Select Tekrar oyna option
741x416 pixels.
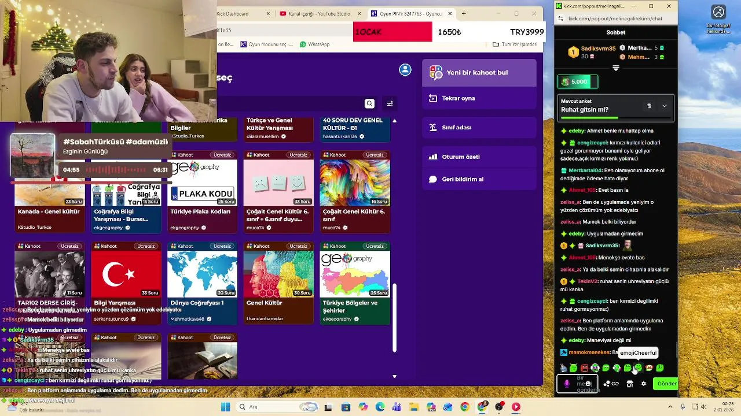(479, 98)
